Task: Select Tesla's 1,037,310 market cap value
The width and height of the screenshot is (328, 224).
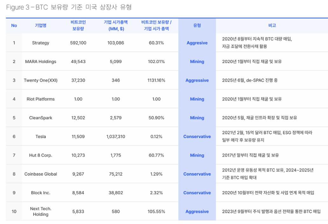Action: [116, 137]
